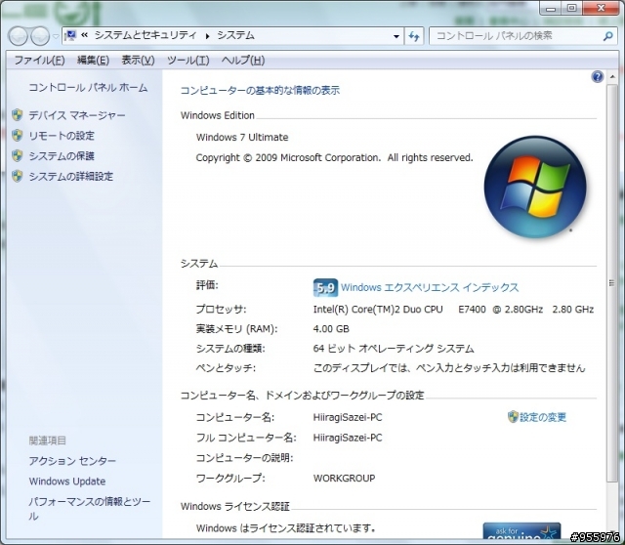Open Windows Update link

tap(67, 482)
